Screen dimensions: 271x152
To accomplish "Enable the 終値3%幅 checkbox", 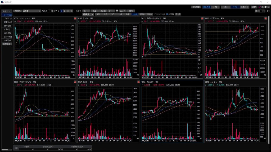I will click(156, 14).
